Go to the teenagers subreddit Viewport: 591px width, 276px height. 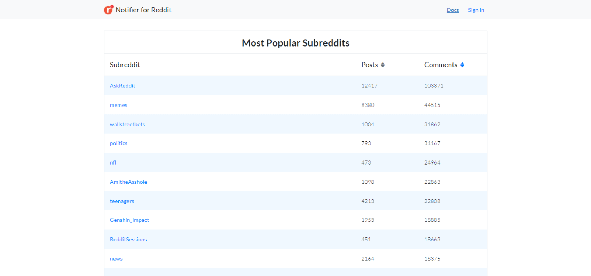click(122, 201)
